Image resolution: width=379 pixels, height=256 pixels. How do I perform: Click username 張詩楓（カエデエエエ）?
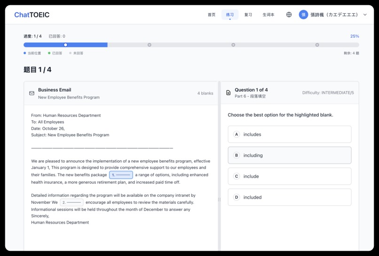334,15
